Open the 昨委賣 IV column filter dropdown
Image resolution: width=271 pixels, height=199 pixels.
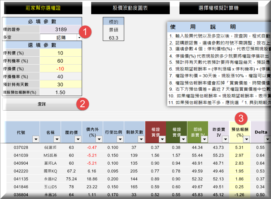225,139
